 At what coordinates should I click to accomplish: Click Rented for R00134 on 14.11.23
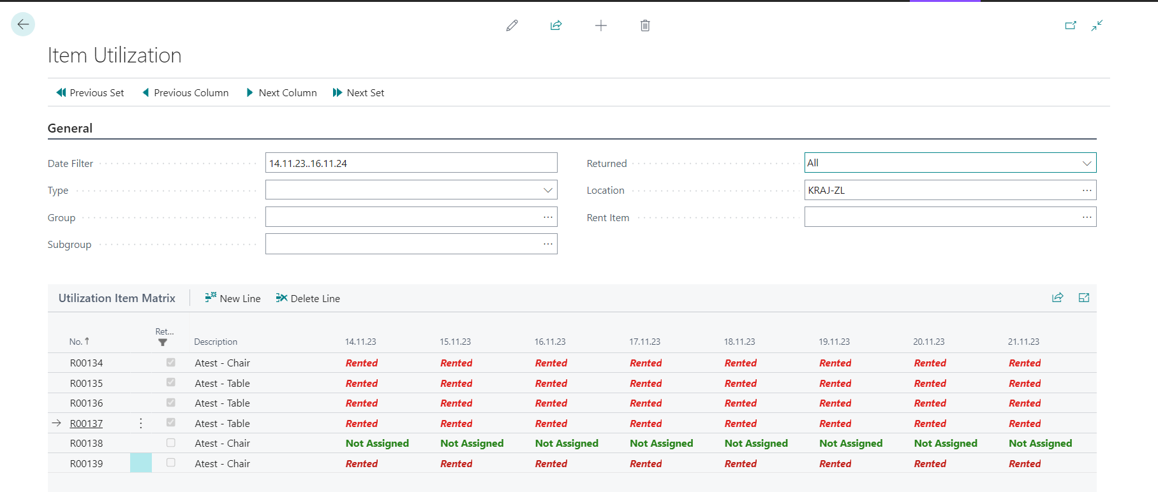(x=362, y=363)
